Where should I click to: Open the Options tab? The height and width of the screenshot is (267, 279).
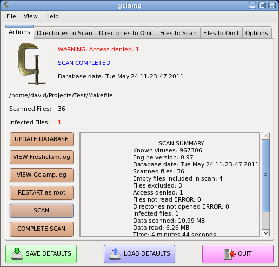point(257,33)
